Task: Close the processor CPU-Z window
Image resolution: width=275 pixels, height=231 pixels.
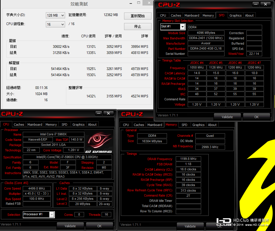Action: click(108, 113)
